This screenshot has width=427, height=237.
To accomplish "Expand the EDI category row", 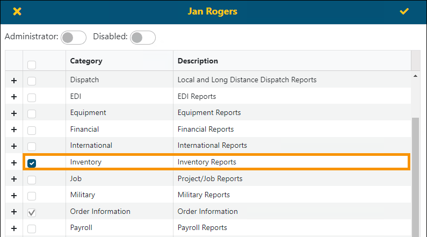I will tap(14, 97).
